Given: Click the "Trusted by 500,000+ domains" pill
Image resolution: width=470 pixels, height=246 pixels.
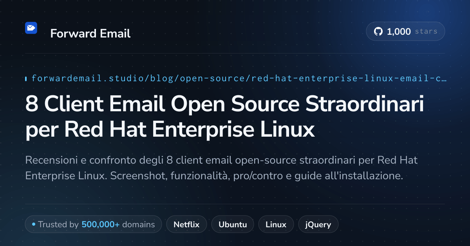Looking at the screenshot, I should point(93,225).
